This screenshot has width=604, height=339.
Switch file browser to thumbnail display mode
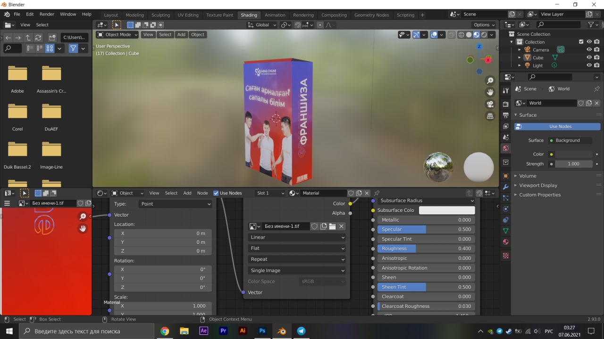[x=50, y=48]
